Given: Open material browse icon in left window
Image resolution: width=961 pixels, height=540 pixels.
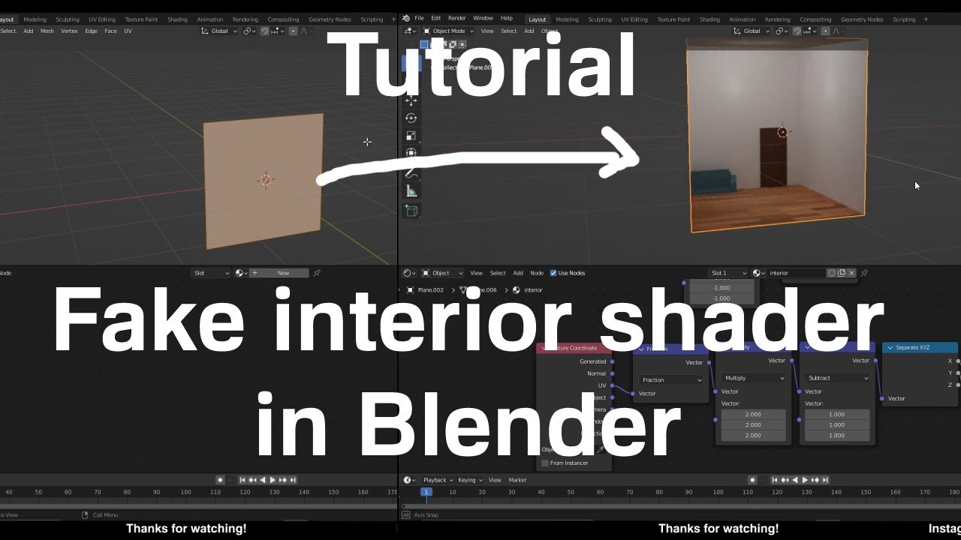Looking at the screenshot, I should point(241,273).
